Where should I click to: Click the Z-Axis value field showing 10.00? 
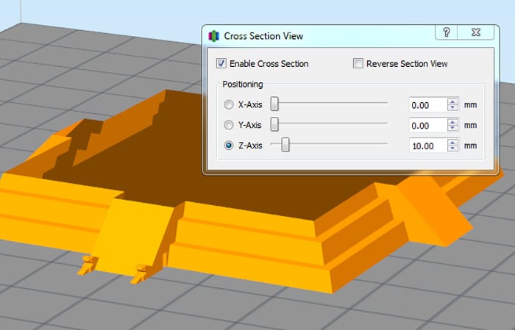click(x=428, y=146)
